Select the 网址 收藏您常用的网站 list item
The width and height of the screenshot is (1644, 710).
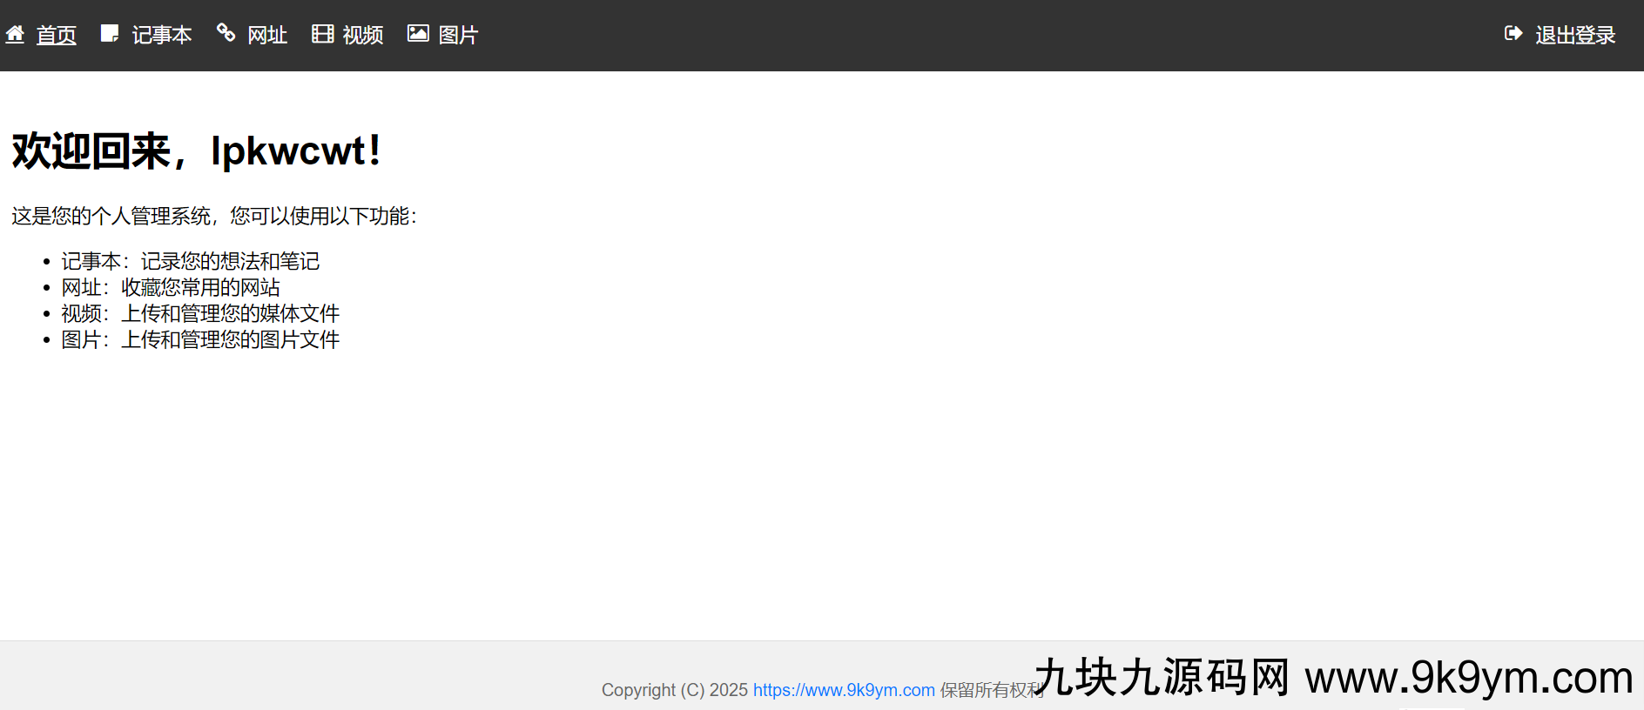click(171, 287)
